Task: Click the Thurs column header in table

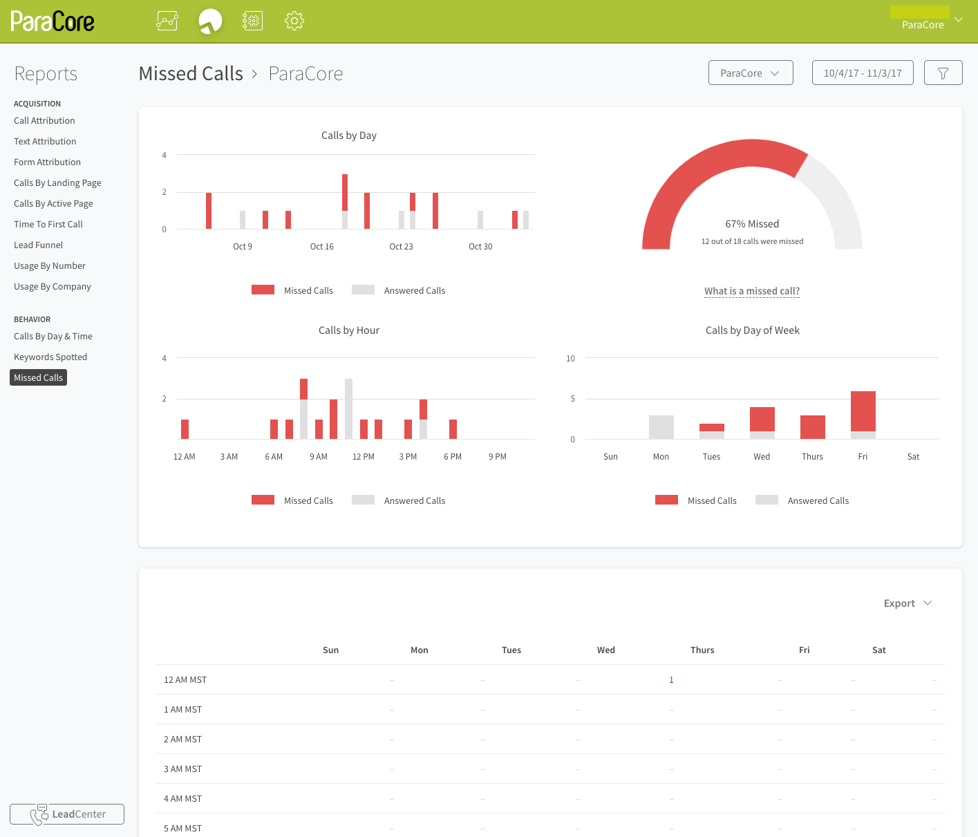Action: tap(702, 650)
